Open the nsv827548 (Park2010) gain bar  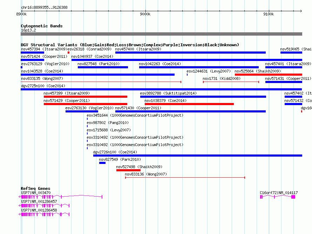pos(103,67)
